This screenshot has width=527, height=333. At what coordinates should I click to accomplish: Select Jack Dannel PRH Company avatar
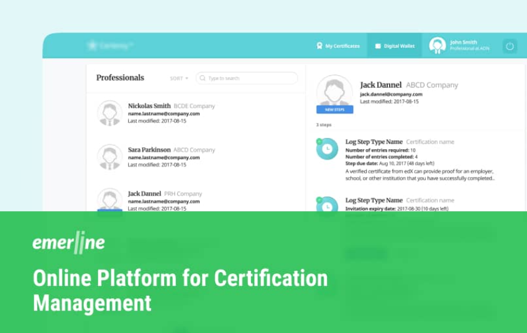click(x=109, y=199)
